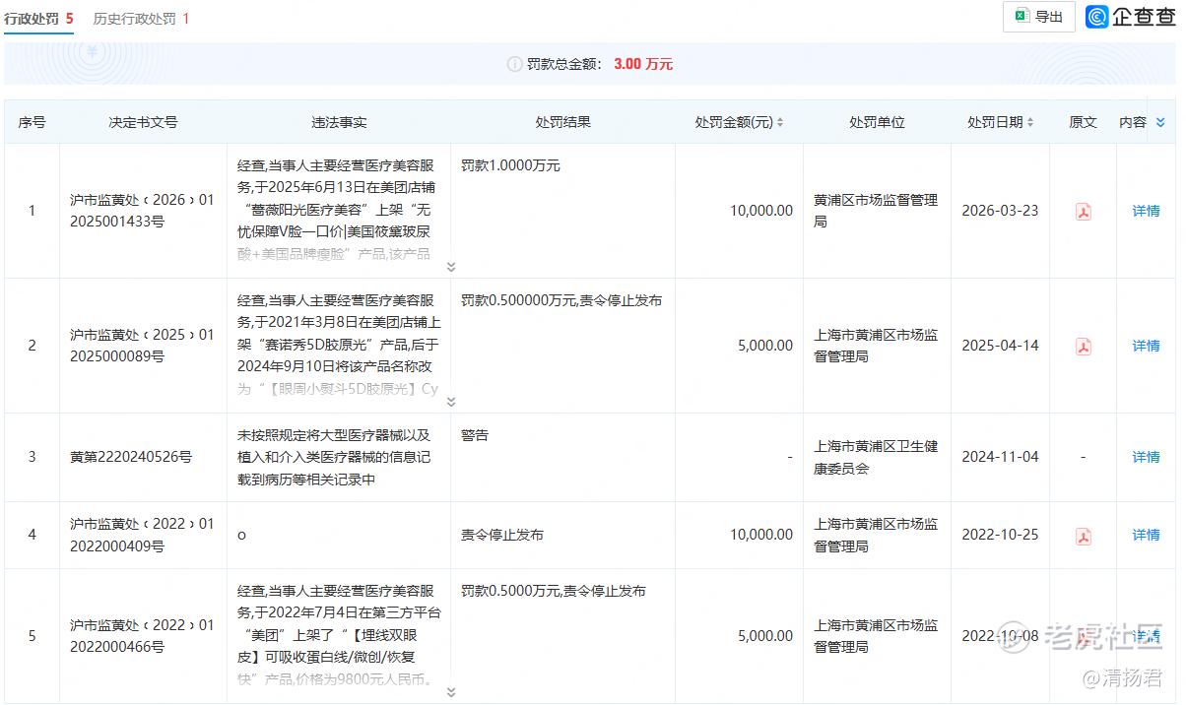Open PDF original for penalty dated 2025-04-14
Viewport: 1186px width, 705px height.
click(1084, 347)
